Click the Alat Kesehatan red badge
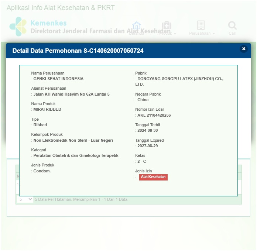257x251 pixels. 153,177
